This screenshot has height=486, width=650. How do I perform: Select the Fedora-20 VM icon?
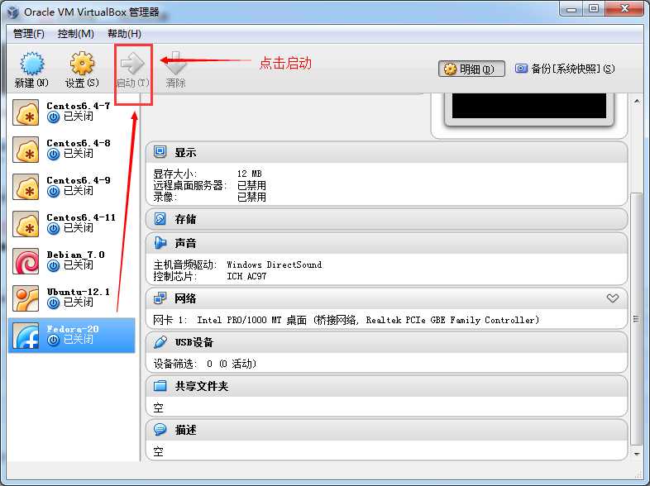pos(26,336)
